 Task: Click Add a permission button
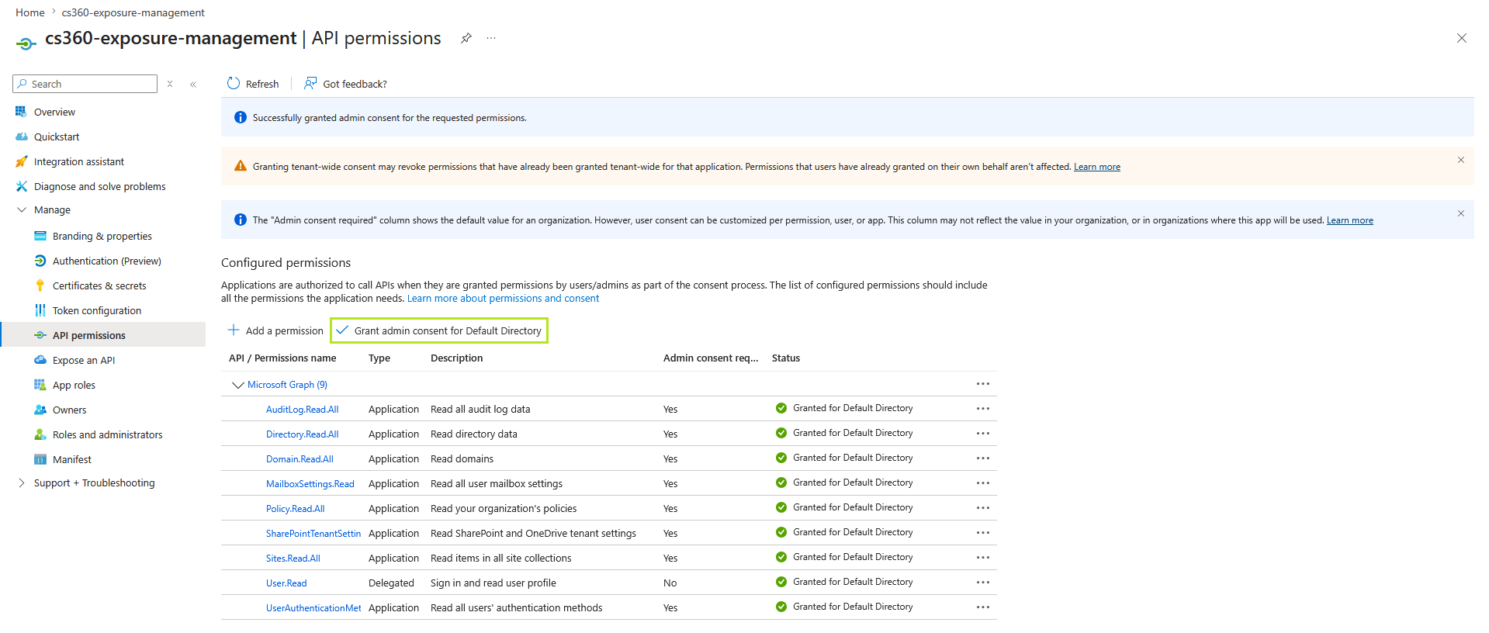tap(275, 330)
